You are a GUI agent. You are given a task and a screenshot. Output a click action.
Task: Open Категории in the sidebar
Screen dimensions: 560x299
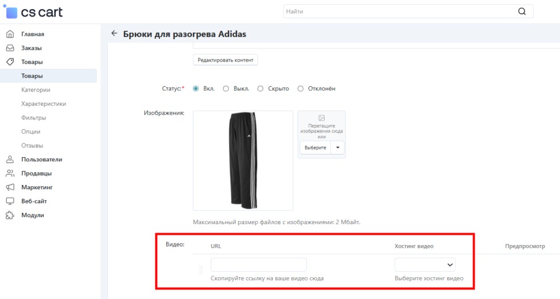pyautogui.click(x=36, y=90)
